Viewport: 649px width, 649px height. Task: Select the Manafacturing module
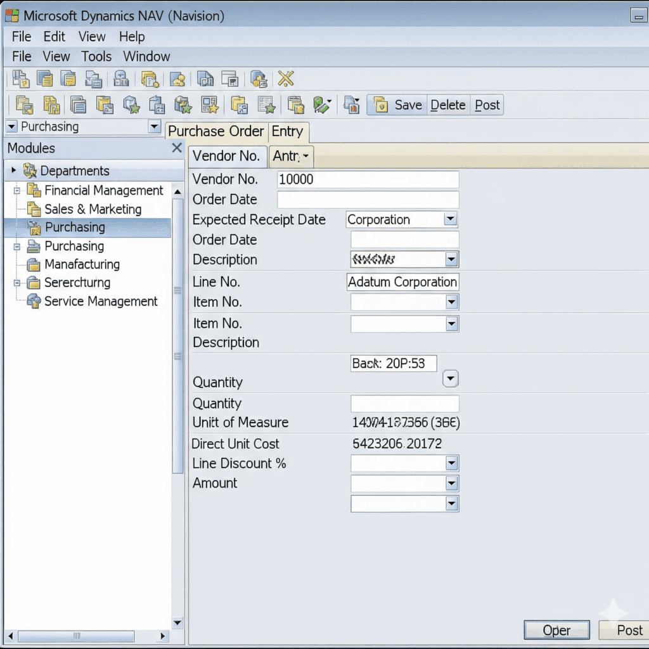(x=82, y=264)
